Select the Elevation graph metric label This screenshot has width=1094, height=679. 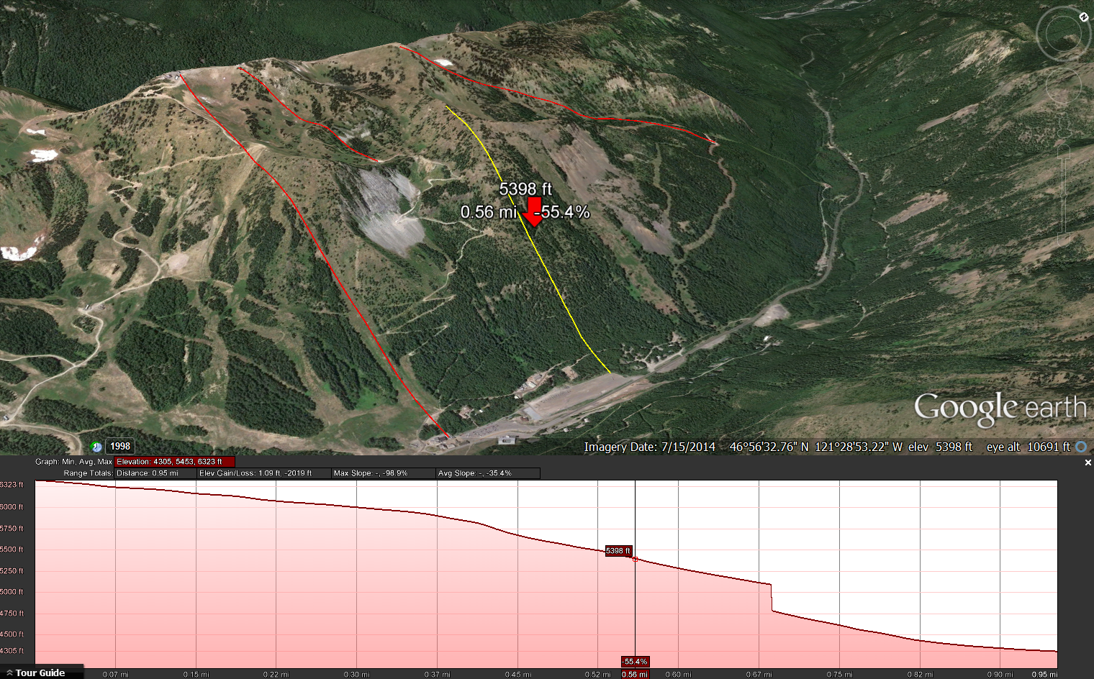pos(175,462)
